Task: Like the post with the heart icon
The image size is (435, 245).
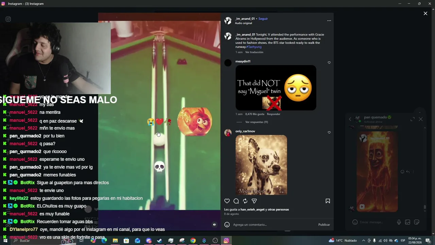Action: click(227, 201)
